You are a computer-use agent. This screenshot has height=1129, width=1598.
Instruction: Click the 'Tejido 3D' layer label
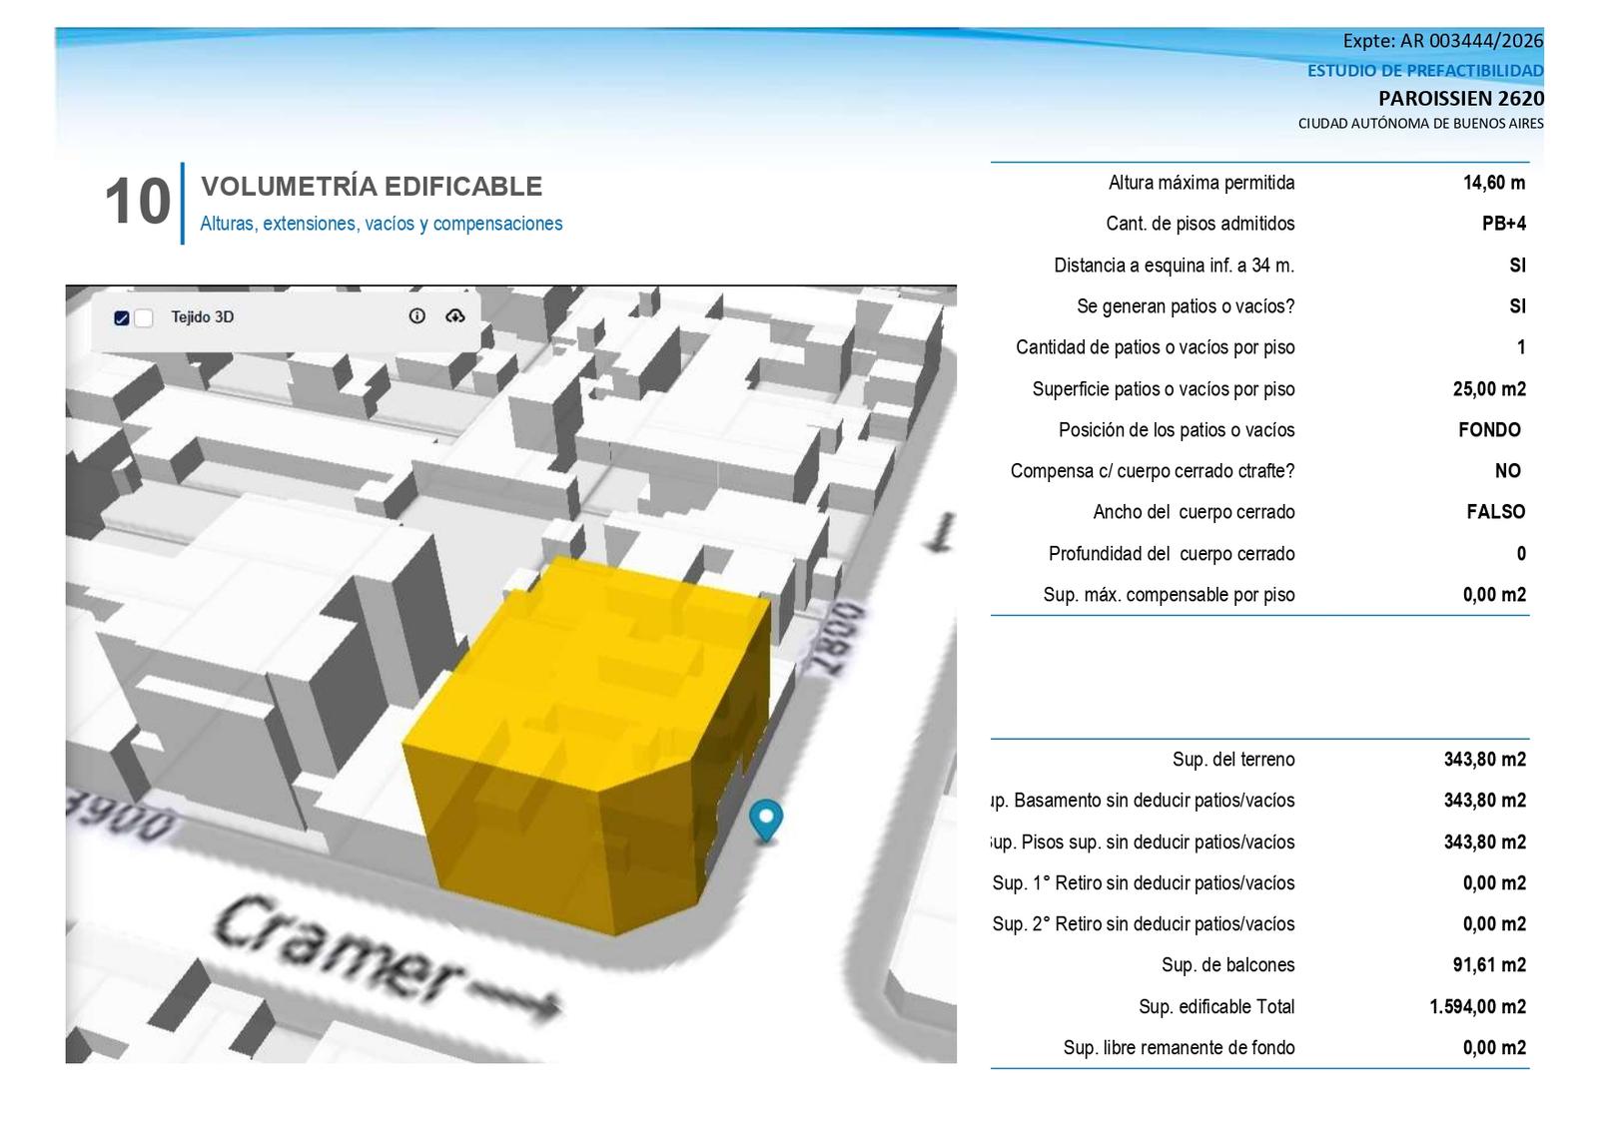click(203, 316)
